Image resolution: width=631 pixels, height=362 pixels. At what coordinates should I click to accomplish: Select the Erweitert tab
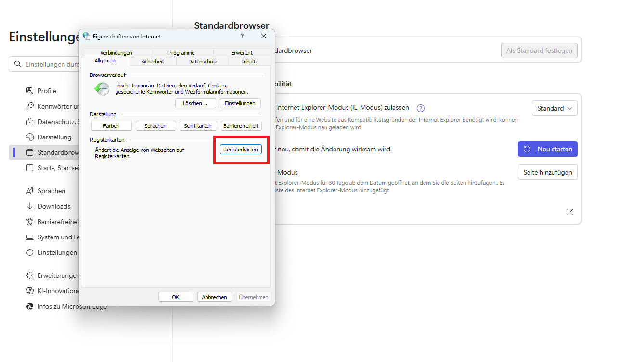pyautogui.click(x=242, y=53)
